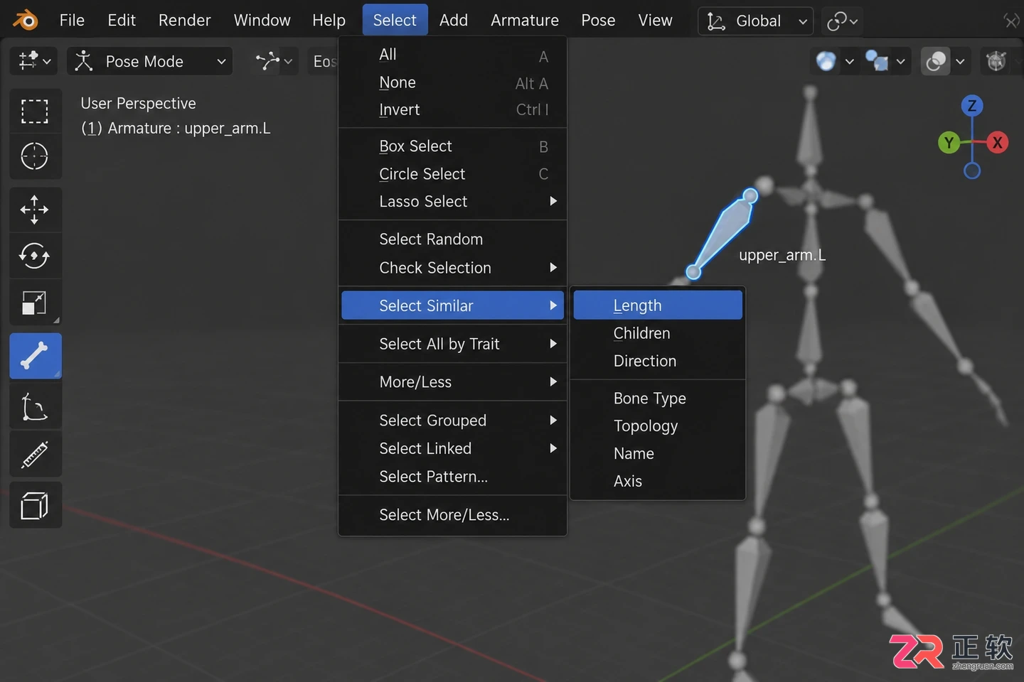Viewport: 1024px width, 682px height.
Task: Click the Blender logo icon
Action: [x=26, y=20]
